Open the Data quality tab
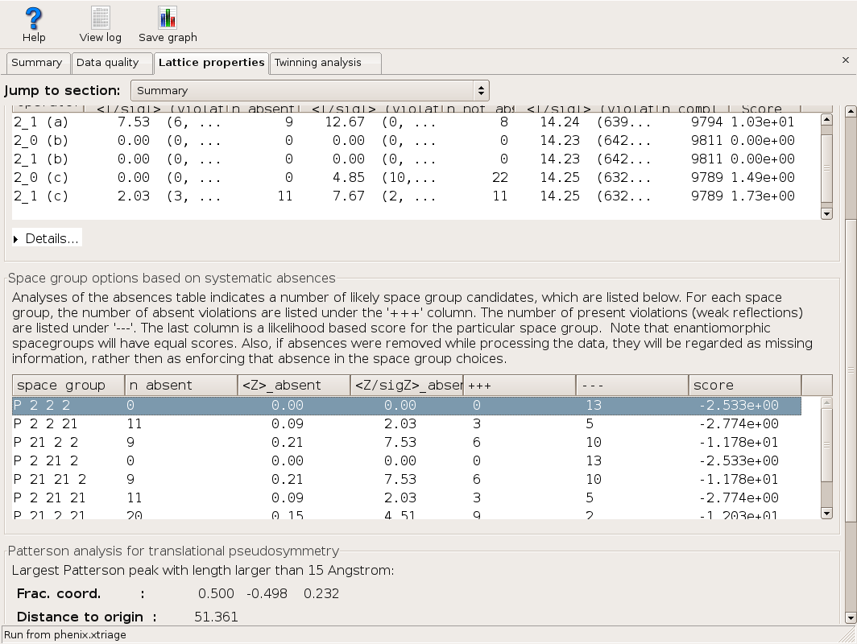Viewport: 857px width, 644px height. (106, 63)
